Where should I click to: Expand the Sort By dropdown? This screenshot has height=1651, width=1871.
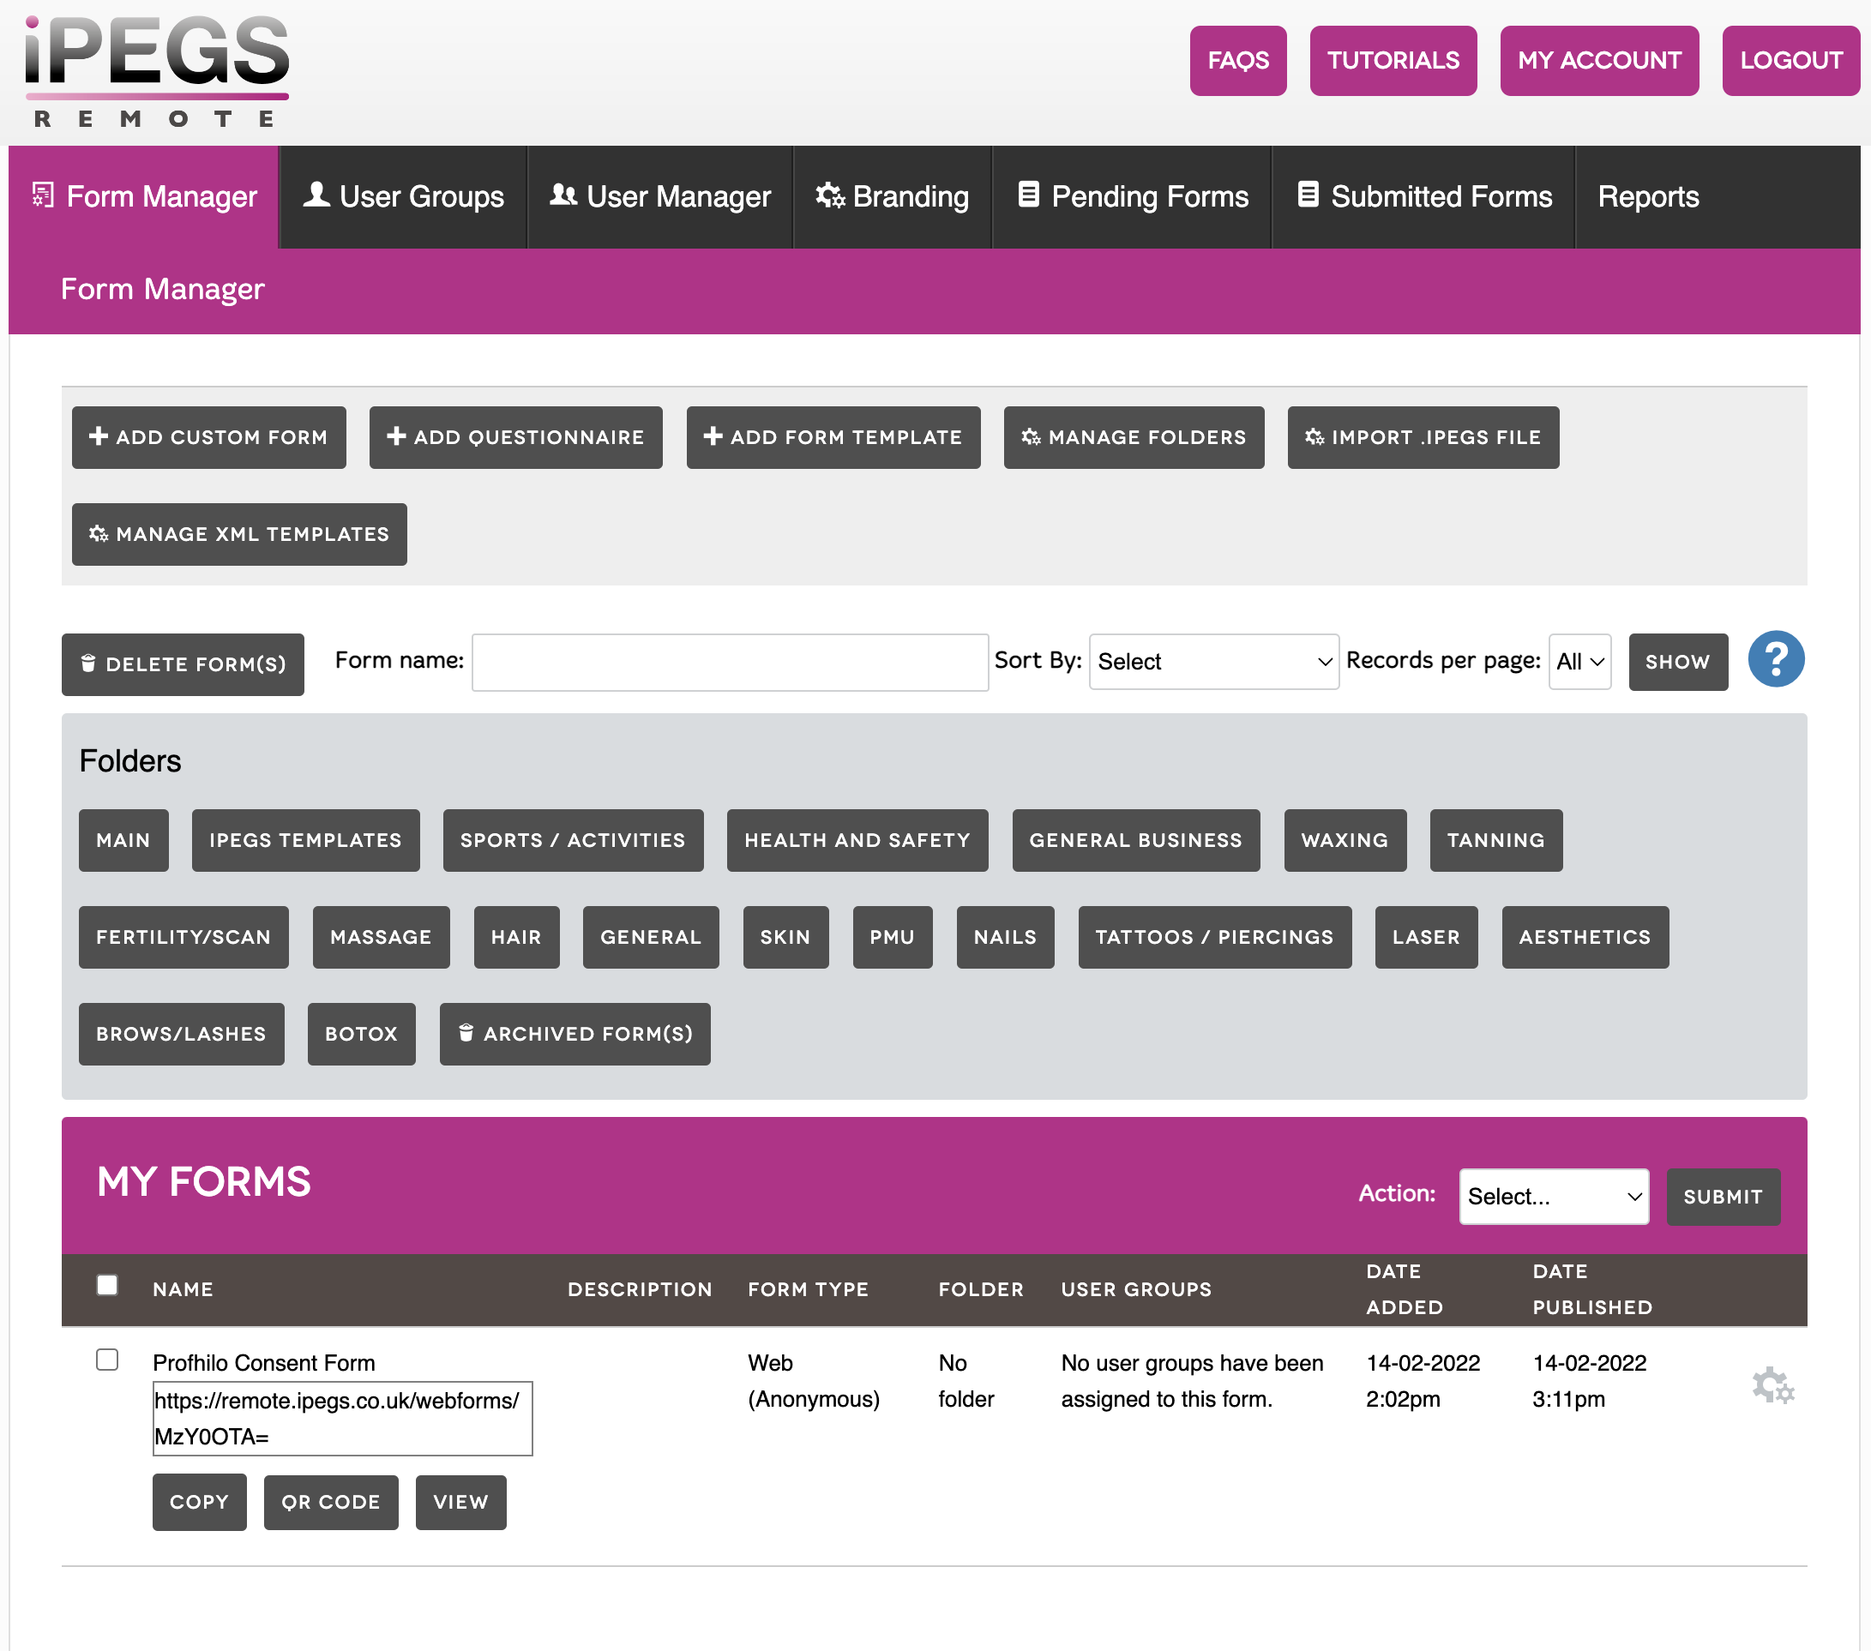tap(1212, 661)
